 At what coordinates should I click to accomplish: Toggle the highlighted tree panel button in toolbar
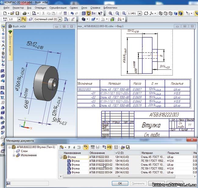[88, 13]
